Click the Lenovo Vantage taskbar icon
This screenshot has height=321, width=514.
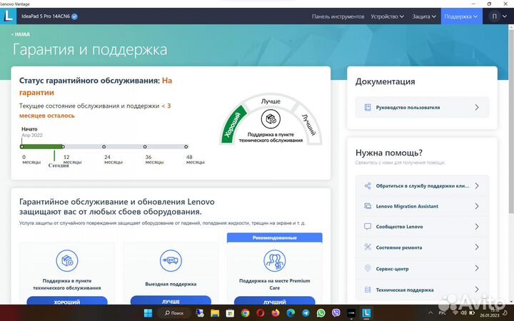coord(366,313)
